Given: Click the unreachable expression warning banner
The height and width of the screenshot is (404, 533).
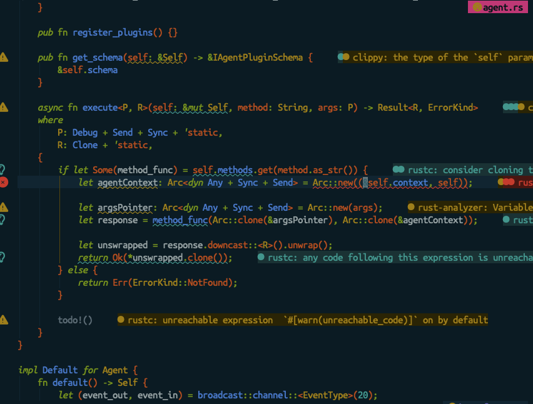Looking at the screenshot, I should click(x=300, y=320).
